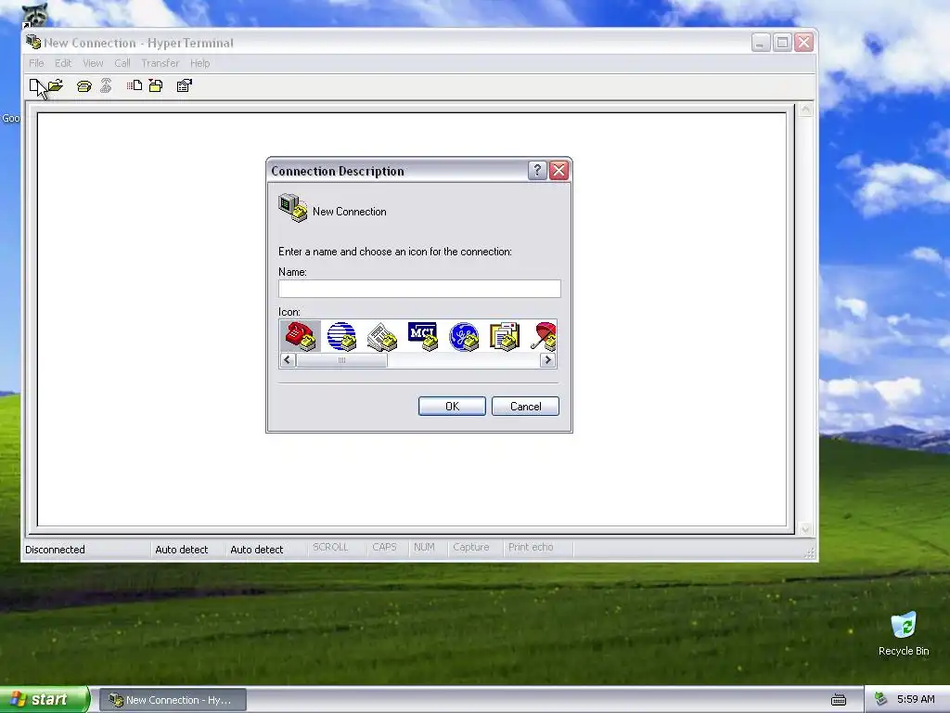950x713 pixels.
Task: Click the Open folder toolbar icon
Action: click(x=55, y=86)
